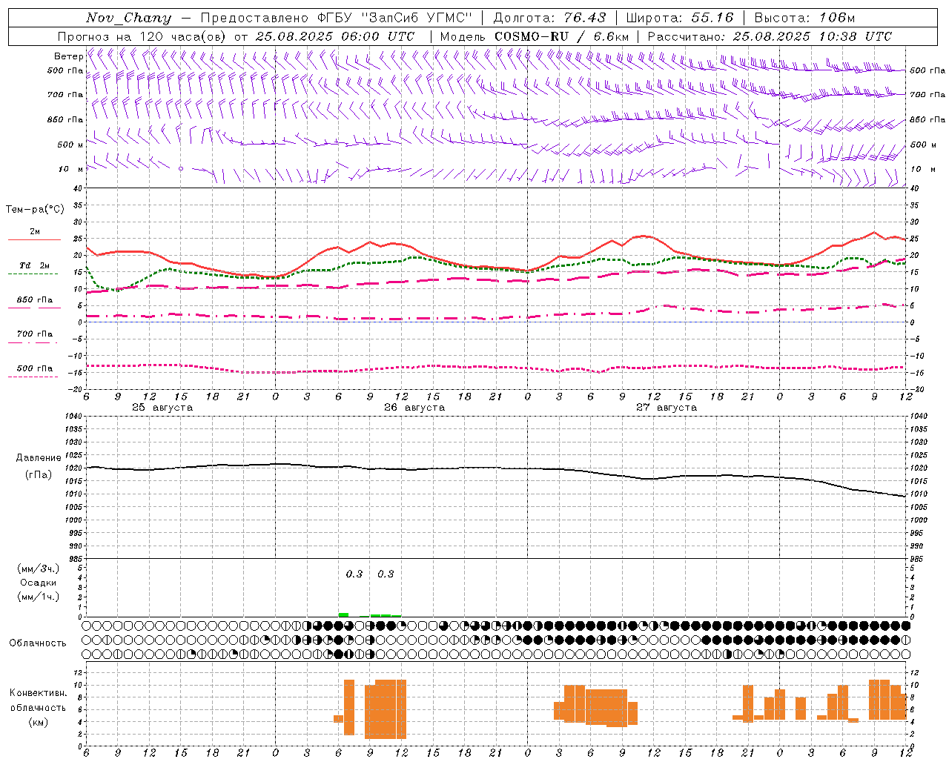
Task: Click the Широта: 55.16 value
Action: [x=680, y=18]
